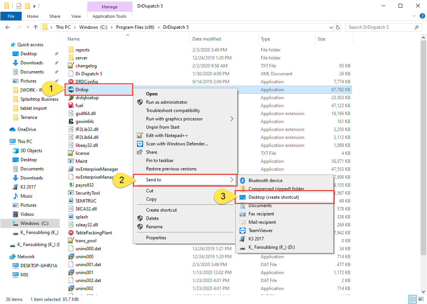The image size is (427, 304).
Task: Click chevron after 'Program Files (x86)' breadcrumb
Action: coord(159,27)
